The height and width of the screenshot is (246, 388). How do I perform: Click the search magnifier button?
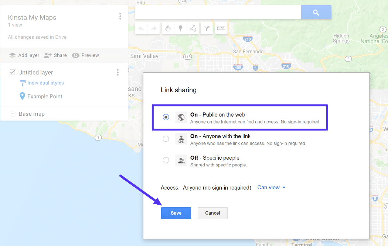316,12
